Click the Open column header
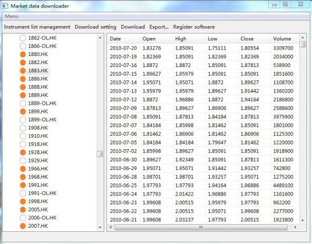This screenshot has width=312, height=244. pyautogui.click(x=157, y=39)
